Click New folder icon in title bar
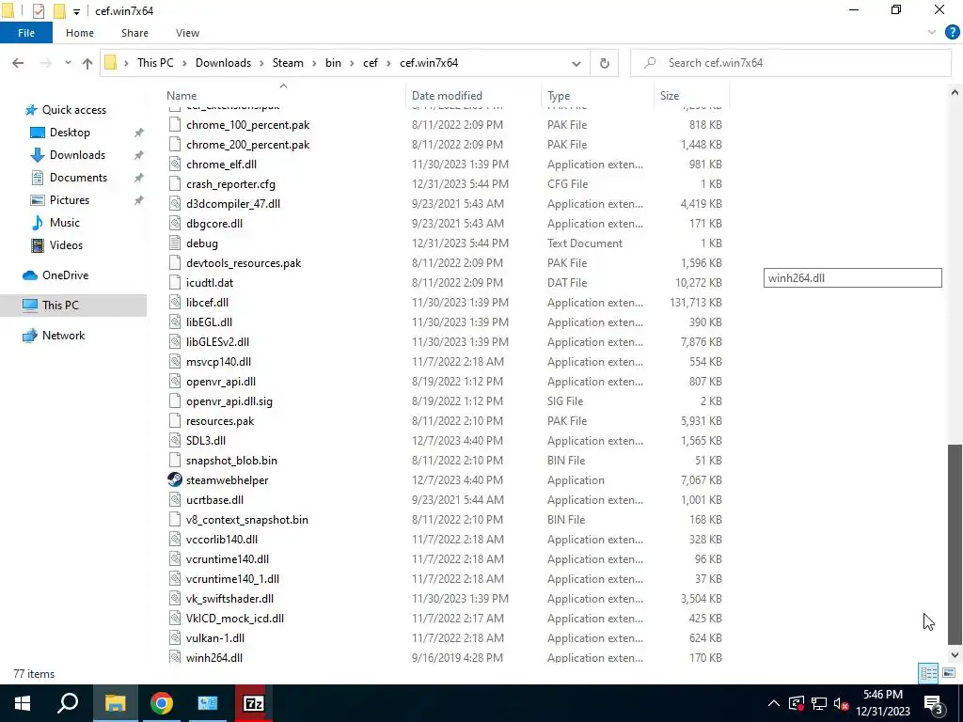 59,11
